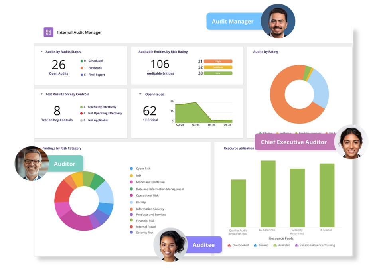Open the Chief Executive Auditor portrait
Image resolution: width=383 pixels, height=268 pixels.
(351, 142)
